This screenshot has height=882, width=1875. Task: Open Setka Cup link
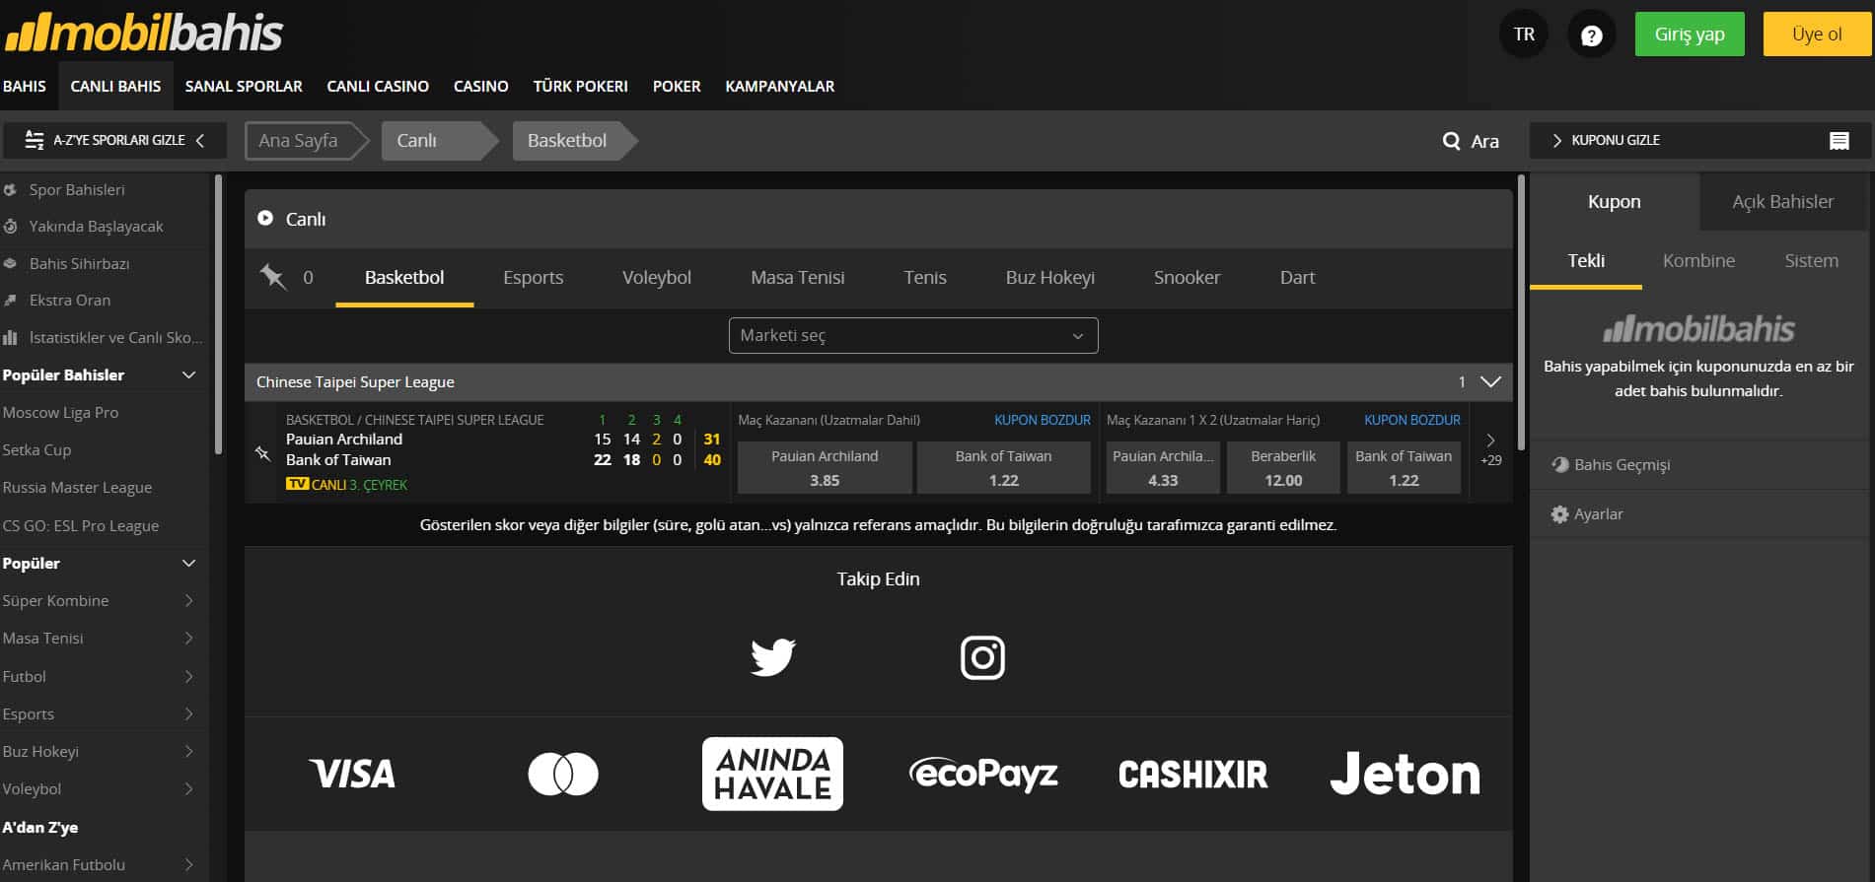point(36,449)
